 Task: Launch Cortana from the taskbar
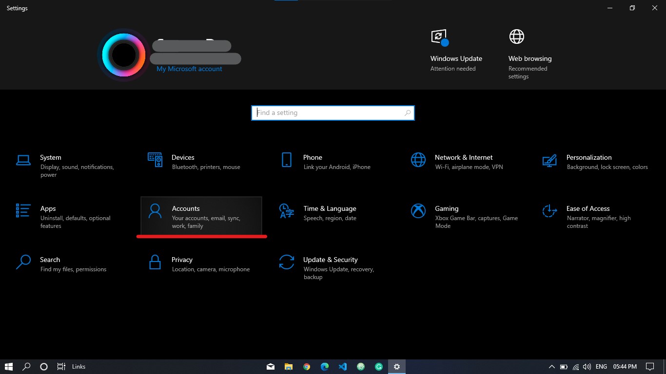click(x=44, y=367)
